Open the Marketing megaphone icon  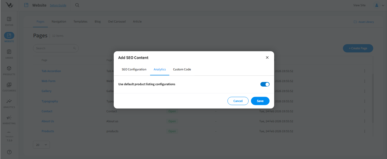(x=9, y=118)
